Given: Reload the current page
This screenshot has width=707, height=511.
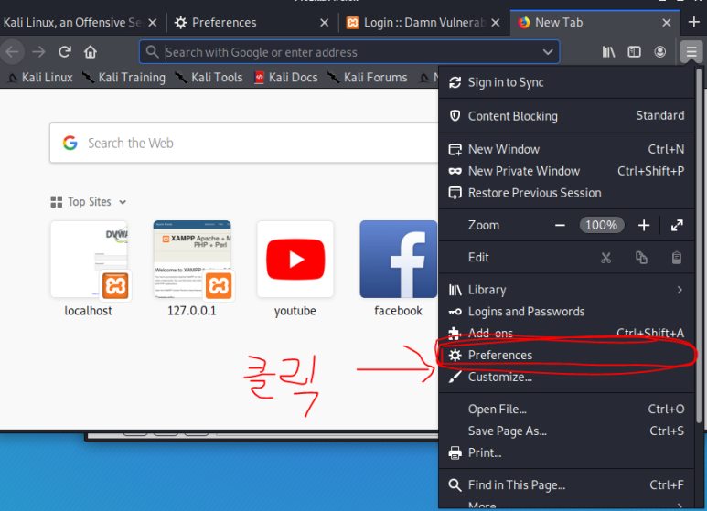Looking at the screenshot, I should (x=65, y=52).
